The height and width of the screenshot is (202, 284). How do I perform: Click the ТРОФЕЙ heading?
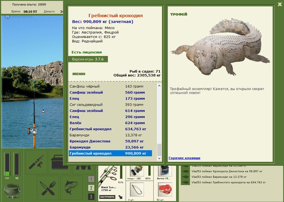179,14
